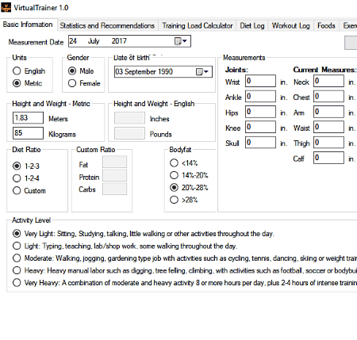Switch to Workout Log tab
Viewport: 357px width, 340px height.
coord(291,25)
